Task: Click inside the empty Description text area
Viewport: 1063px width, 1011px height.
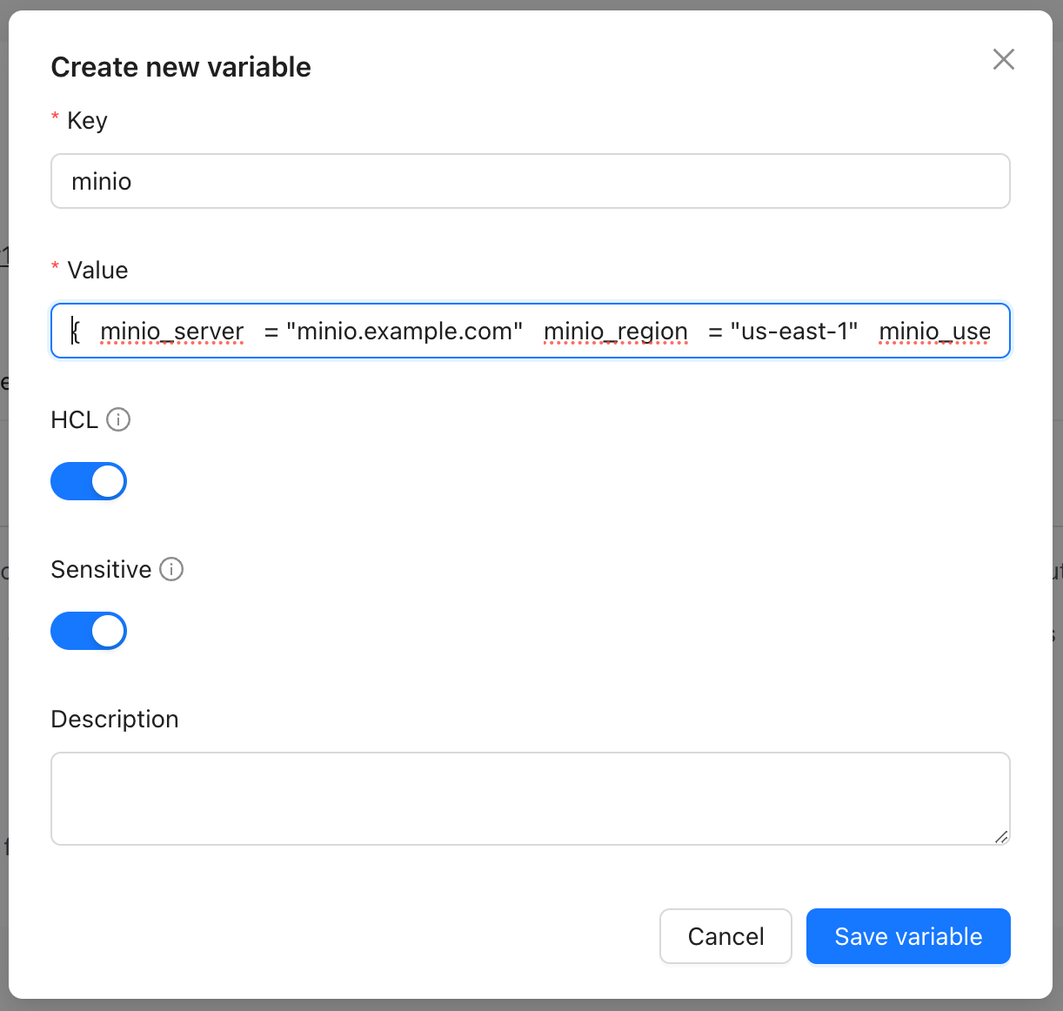Action: [x=530, y=798]
